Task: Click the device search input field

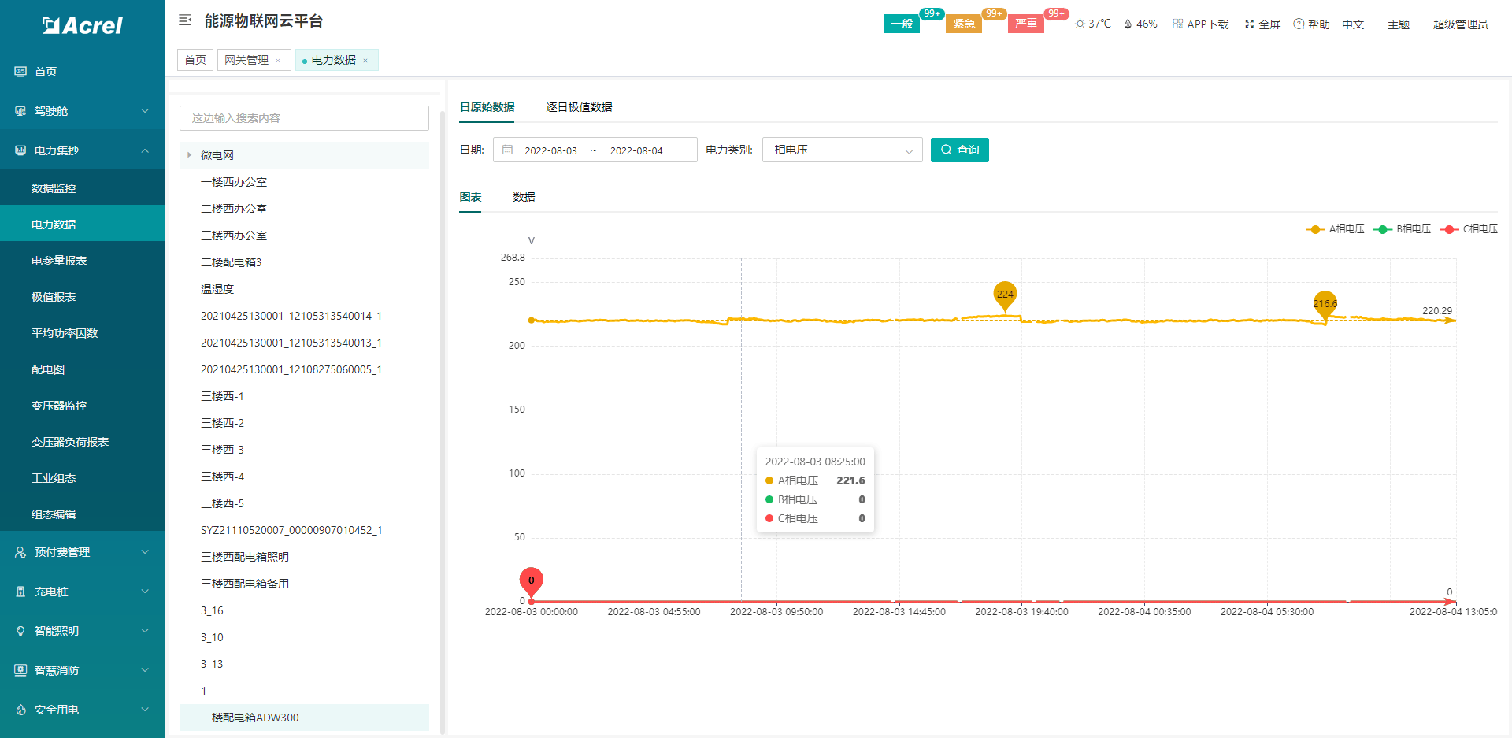Action: [304, 118]
